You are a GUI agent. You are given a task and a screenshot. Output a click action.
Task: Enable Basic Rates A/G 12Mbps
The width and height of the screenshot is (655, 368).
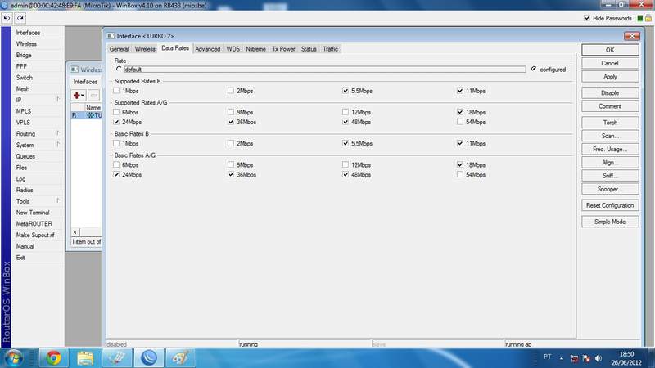(x=346, y=164)
